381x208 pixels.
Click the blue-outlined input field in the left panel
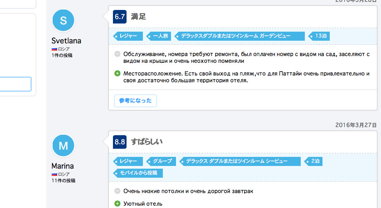point(15,84)
